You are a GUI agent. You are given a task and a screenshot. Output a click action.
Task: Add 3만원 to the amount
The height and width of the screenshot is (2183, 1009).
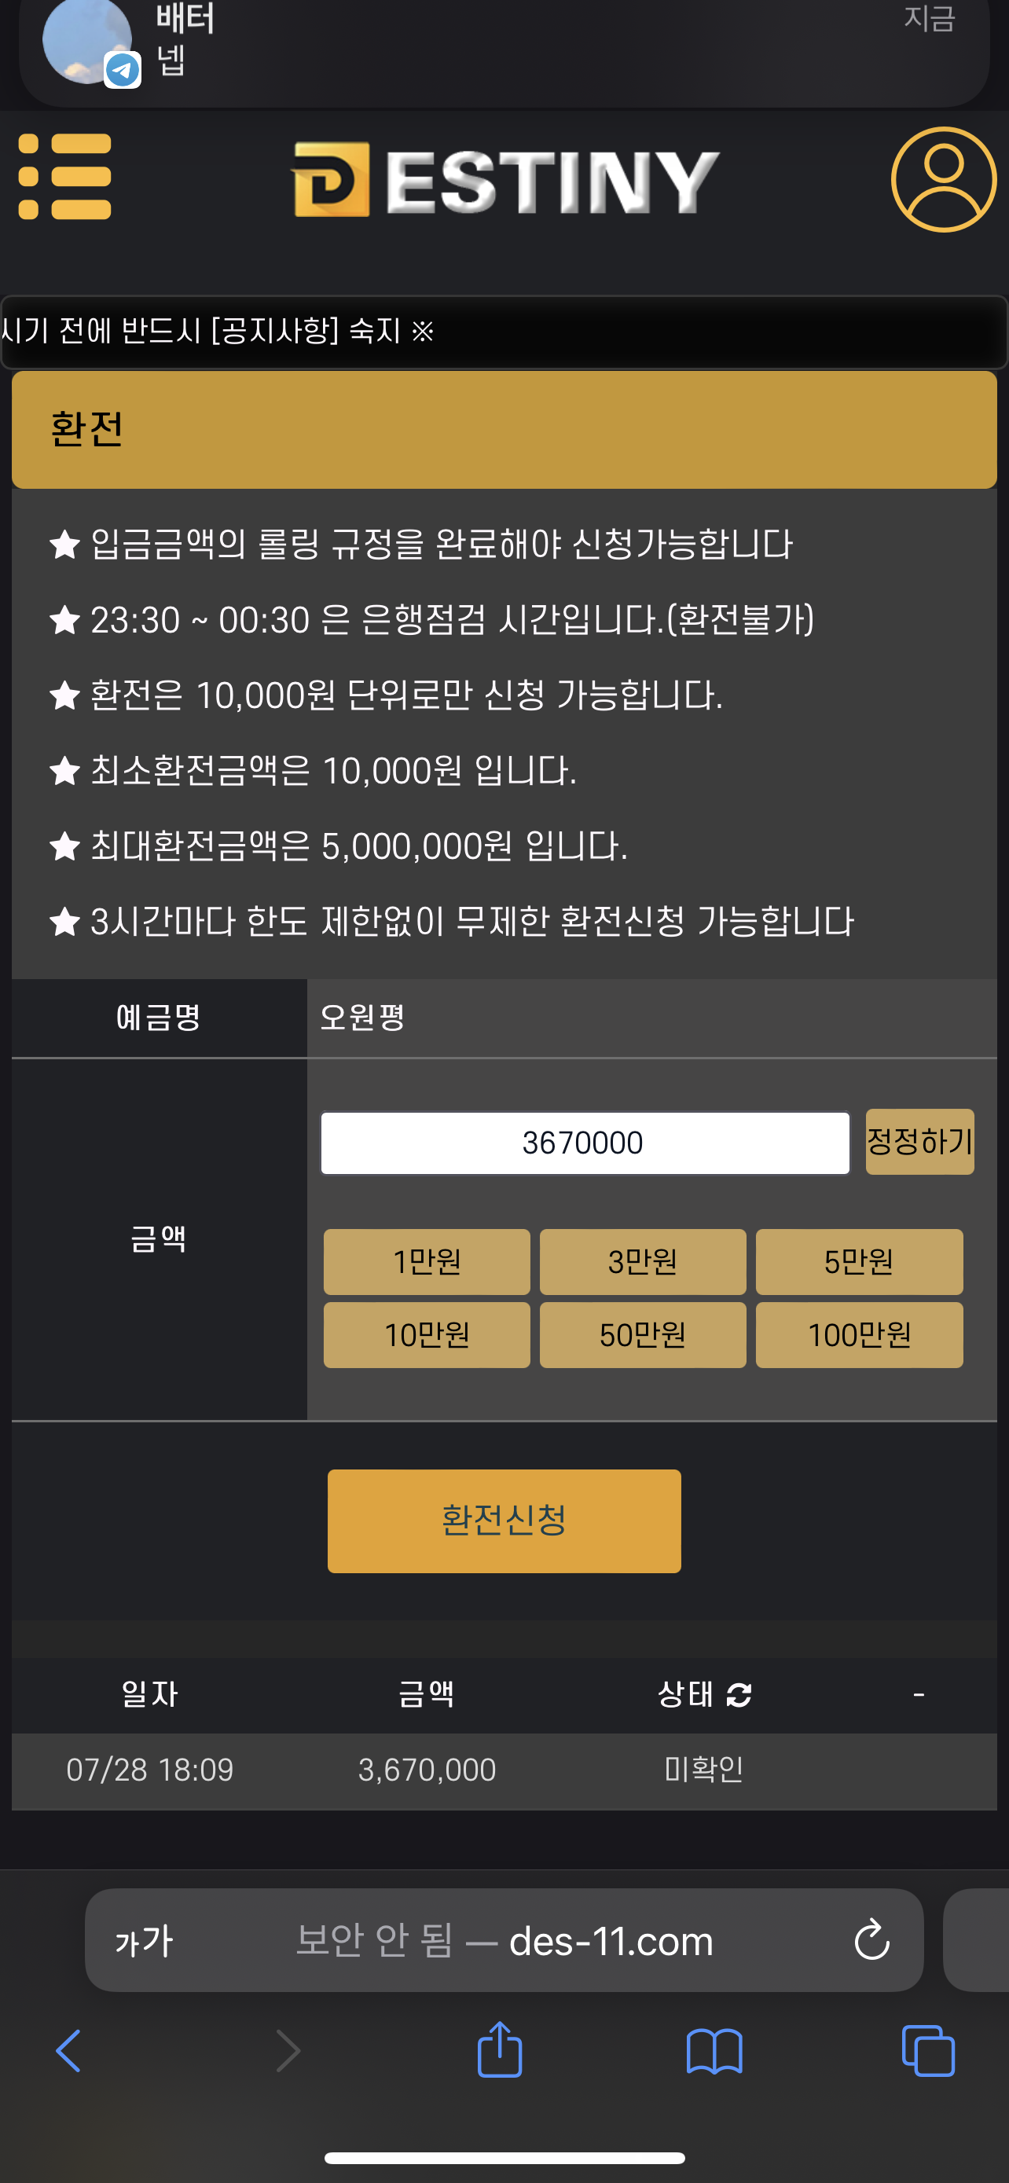(643, 1262)
